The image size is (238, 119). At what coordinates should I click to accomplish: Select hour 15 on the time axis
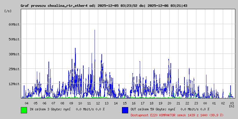(x=125, y=103)
